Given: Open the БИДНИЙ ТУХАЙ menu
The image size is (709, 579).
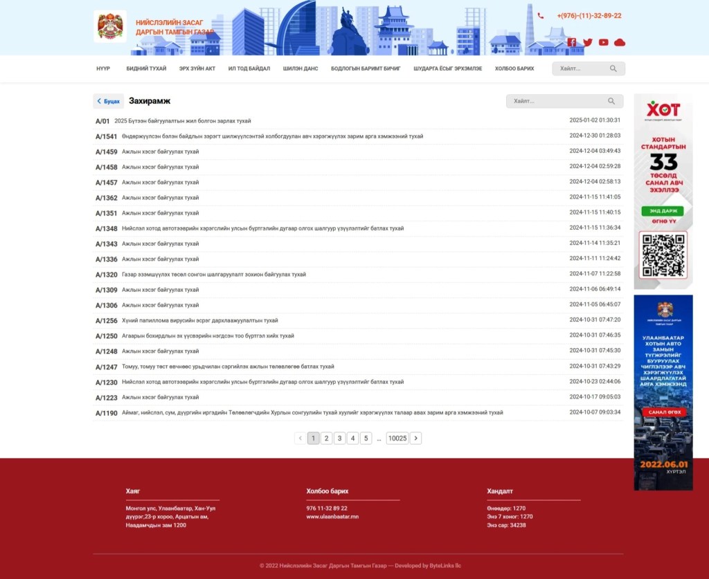Looking at the screenshot, I should [146, 68].
